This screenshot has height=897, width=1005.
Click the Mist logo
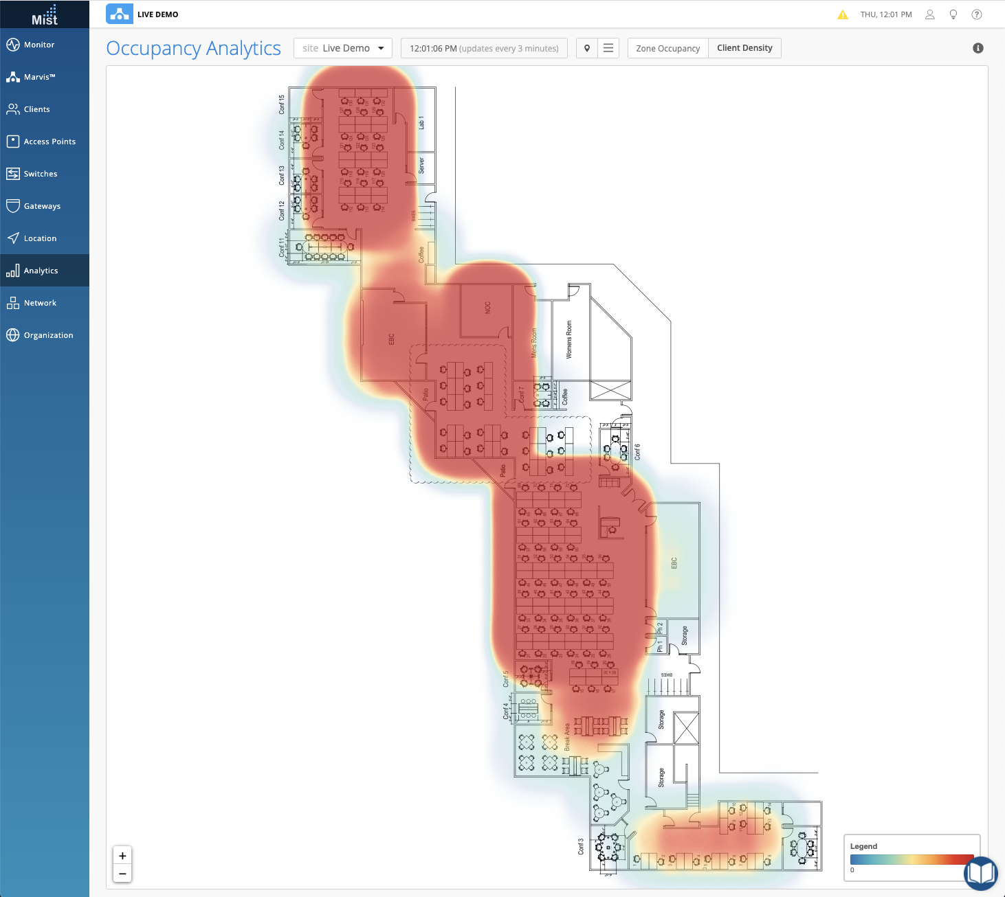click(x=45, y=14)
